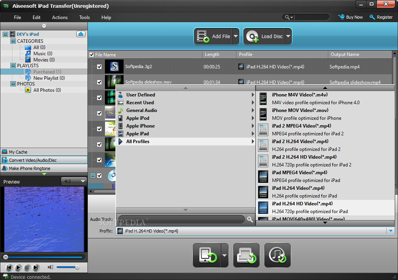Uncheck the disc item checkbox
Image resolution: width=398 pixels, height=280 pixels.
pyautogui.click(x=99, y=175)
